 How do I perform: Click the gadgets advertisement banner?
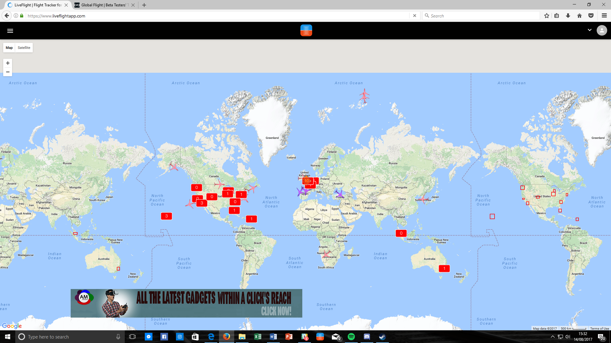[186, 303]
